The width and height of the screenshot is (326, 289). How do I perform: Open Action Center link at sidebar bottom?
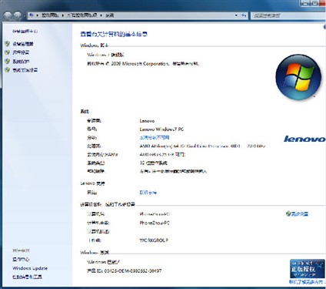click(x=21, y=260)
